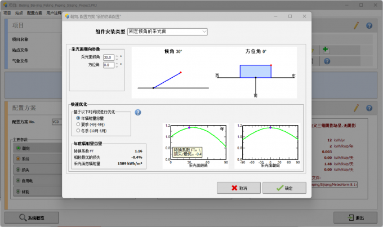Increase 采光面倾角 with the up arrow
The height and width of the screenshot is (227, 383).
[x=117, y=56]
